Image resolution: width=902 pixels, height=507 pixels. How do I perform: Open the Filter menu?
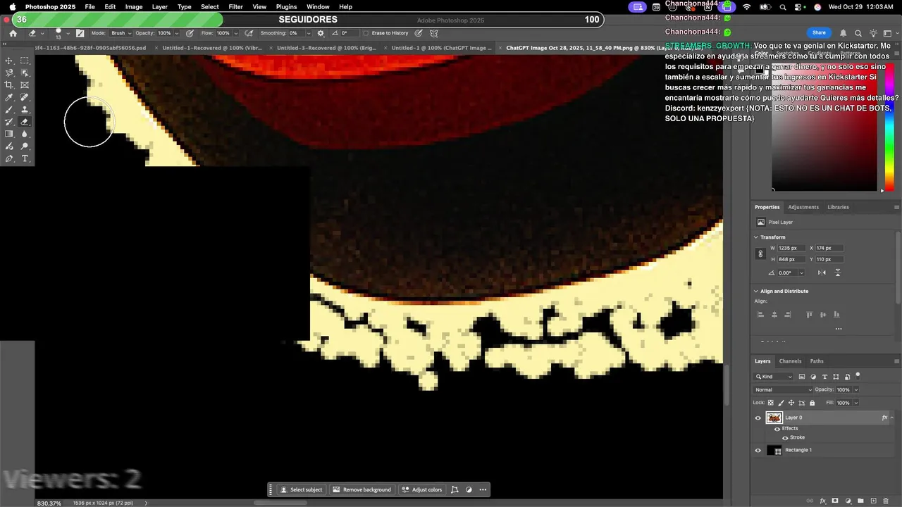click(235, 7)
